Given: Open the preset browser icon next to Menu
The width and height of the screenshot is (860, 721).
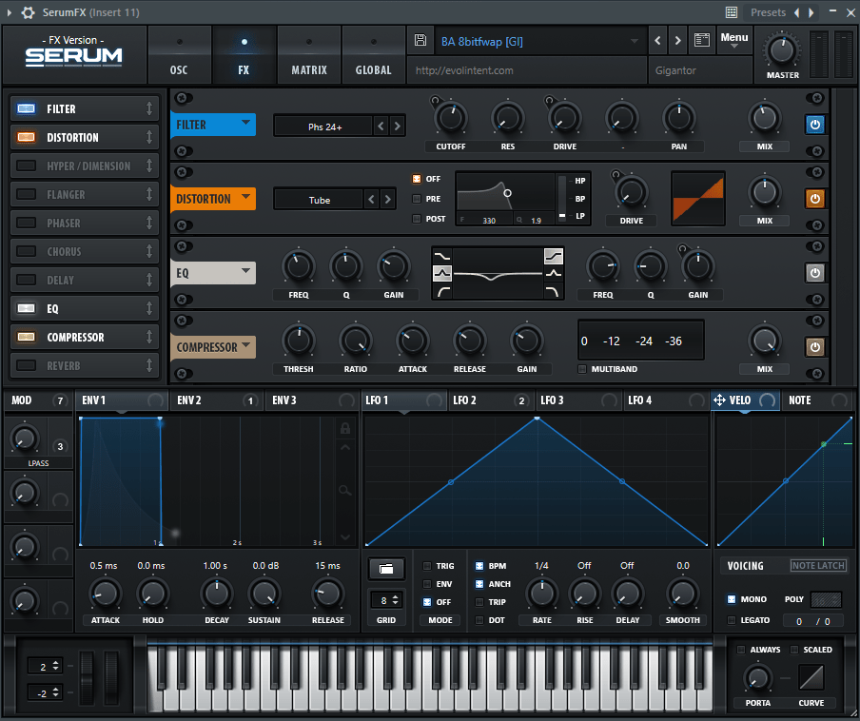Looking at the screenshot, I should click(701, 40).
